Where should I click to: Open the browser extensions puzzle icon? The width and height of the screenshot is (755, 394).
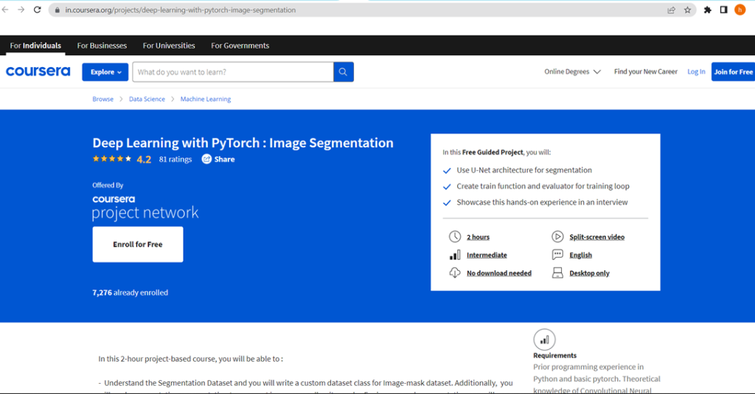[x=708, y=10]
